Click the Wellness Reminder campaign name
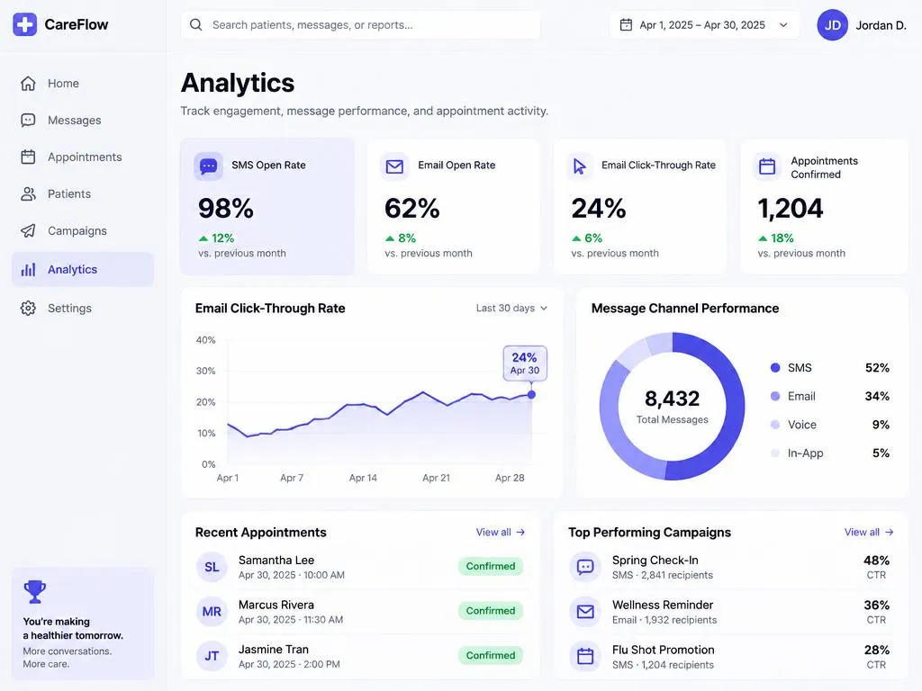The width and height of the screenshot is (922, 691). [662, 605]
